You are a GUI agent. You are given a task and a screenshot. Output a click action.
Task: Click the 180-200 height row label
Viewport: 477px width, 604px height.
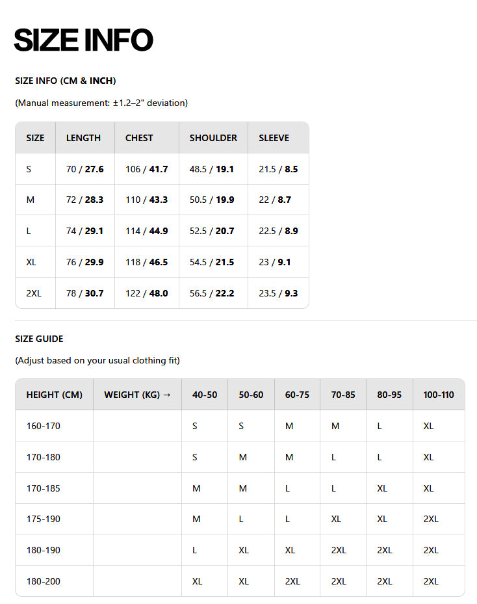coord(43,581)
